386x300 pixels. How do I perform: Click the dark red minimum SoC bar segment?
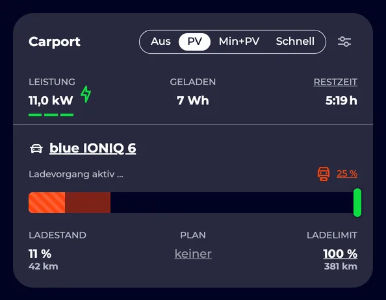[88, 203]
